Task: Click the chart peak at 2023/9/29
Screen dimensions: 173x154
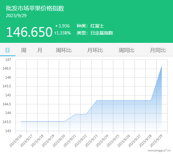Action: point(162,66)
